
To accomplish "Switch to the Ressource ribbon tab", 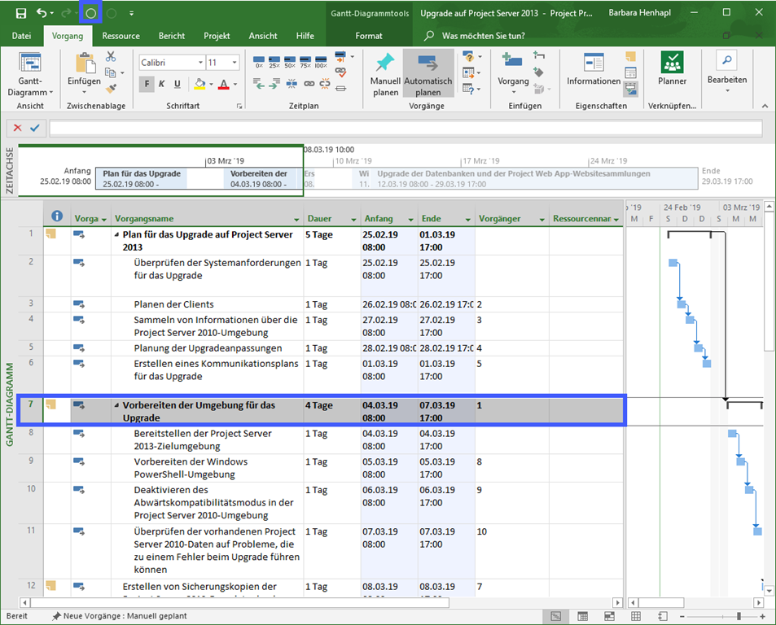I will pyautogui.click(x=121, y=36).
